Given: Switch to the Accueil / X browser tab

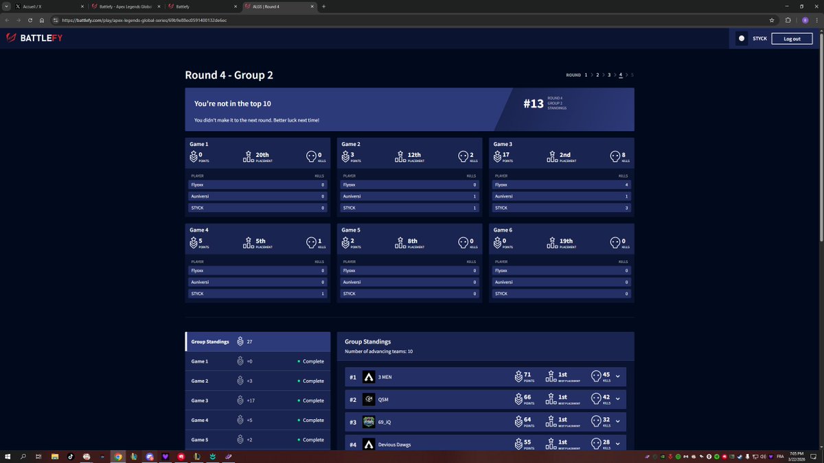Looking at the screenshot, I should click(x=48, y=6).
